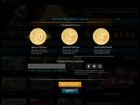This screenshot has width=140, height=105.
Task: Choose the x2 double bonus coin
Action: [x=69, y=36]
